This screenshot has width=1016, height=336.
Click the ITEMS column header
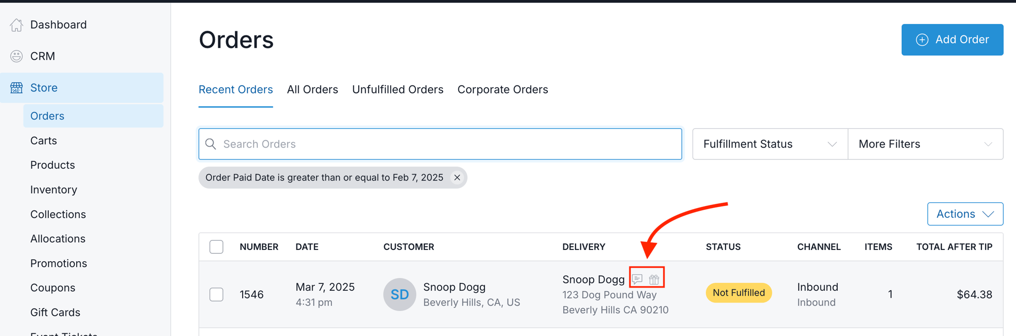(x=878, y=246)
